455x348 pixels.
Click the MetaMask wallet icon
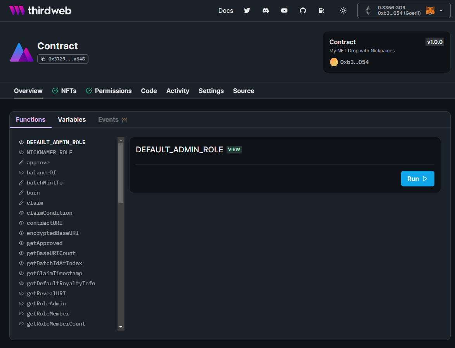[430, 10]
